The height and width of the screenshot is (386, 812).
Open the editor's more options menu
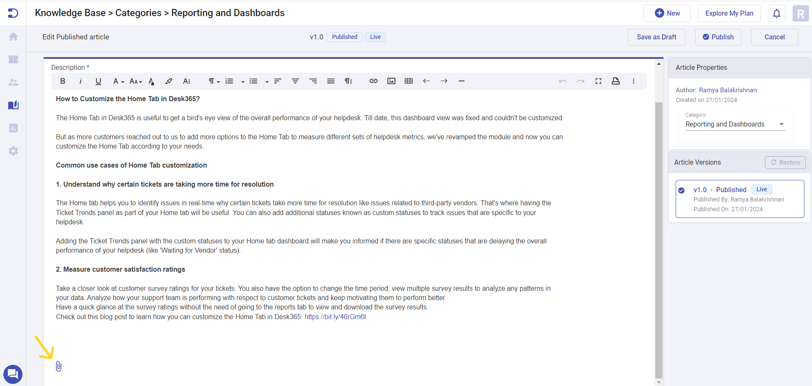click(x=633, y=81)
